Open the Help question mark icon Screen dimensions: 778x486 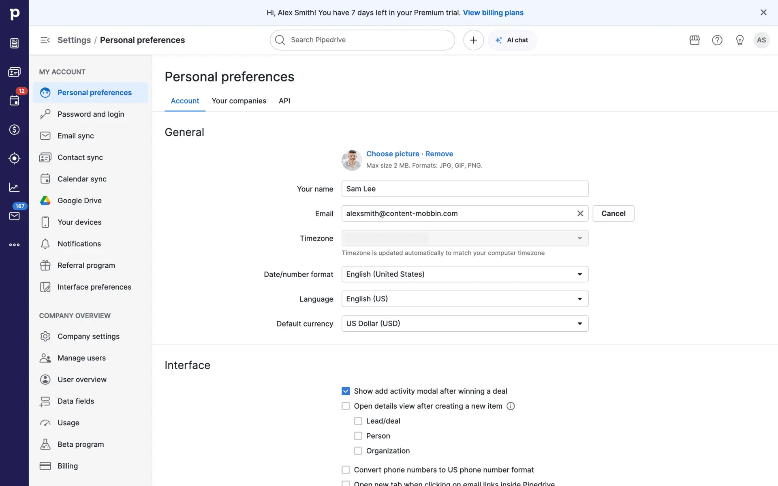coord(717,40)
